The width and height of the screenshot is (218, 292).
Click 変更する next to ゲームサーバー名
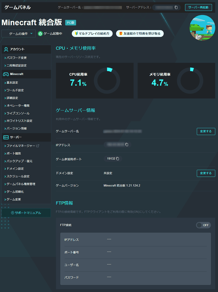click(x=206, y=131)
